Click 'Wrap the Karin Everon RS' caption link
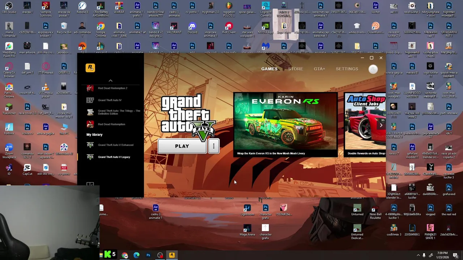The width and height of the screenshot is (463, 260). [271, 153]
